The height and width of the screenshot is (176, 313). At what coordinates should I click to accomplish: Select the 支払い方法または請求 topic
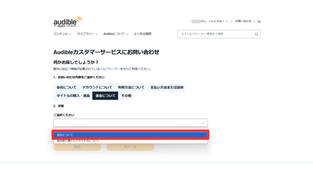click(167, 87)
